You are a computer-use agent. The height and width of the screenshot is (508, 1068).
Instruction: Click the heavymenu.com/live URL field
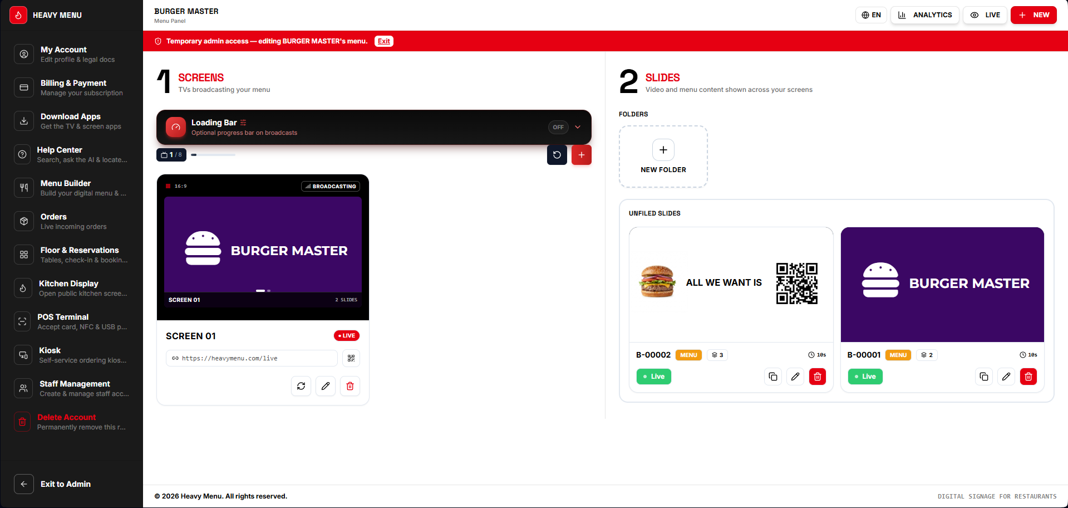(x=252, y=358)
